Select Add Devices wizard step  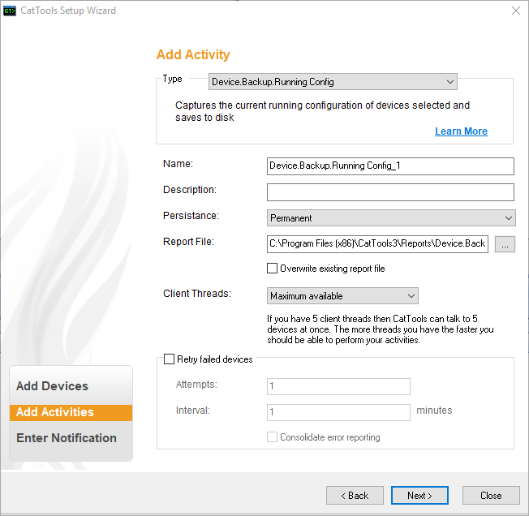coord(53,386)
